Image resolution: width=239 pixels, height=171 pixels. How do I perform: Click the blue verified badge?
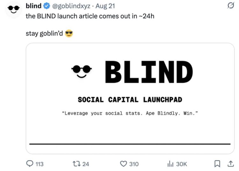(46, 6)
